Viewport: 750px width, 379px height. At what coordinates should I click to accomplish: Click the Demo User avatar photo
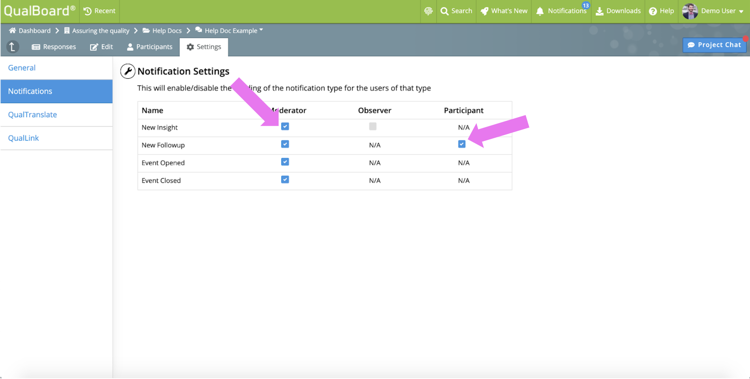pos(690,11)
